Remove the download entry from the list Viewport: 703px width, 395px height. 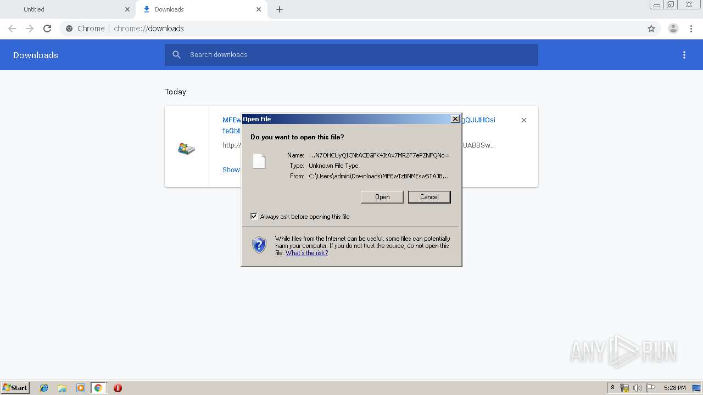pyautogui.click(x=524, y=120)
